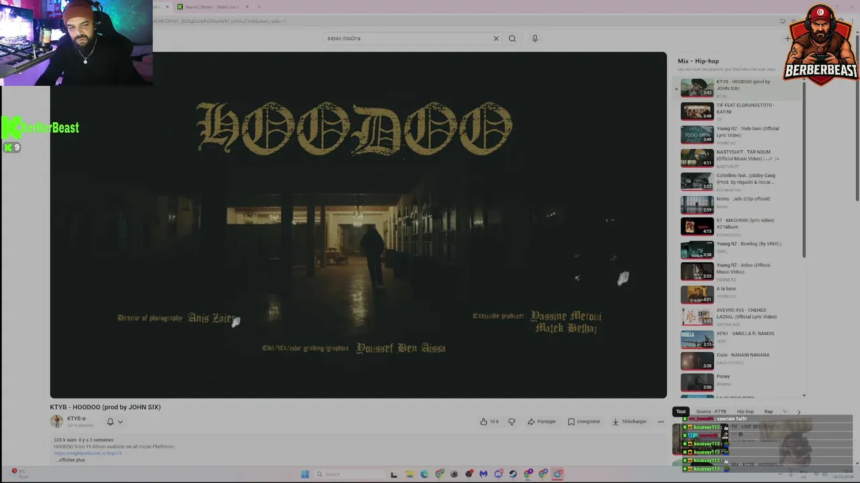The width and height of the screenshot is (860, 483).
Task: Play VEN1 - VANILLA ft. RAMOS
Action: pos(739,339)
